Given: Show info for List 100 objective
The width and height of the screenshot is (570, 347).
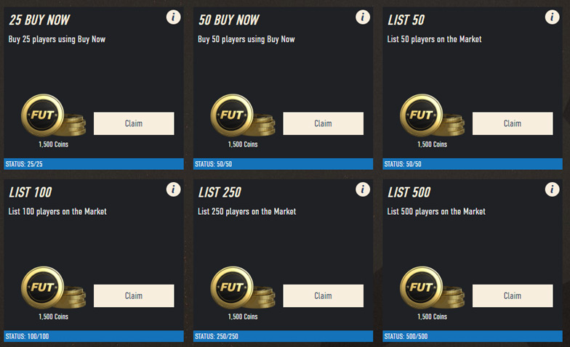Looking at the screenshot, I should (x=173, y=189).
